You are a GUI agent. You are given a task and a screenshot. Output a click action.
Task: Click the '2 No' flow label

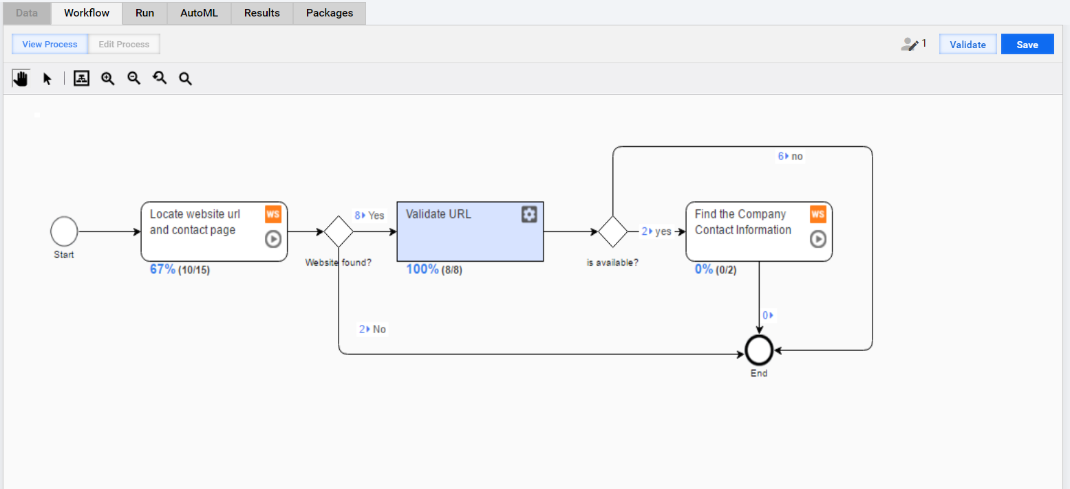click(x=372, y=329)
